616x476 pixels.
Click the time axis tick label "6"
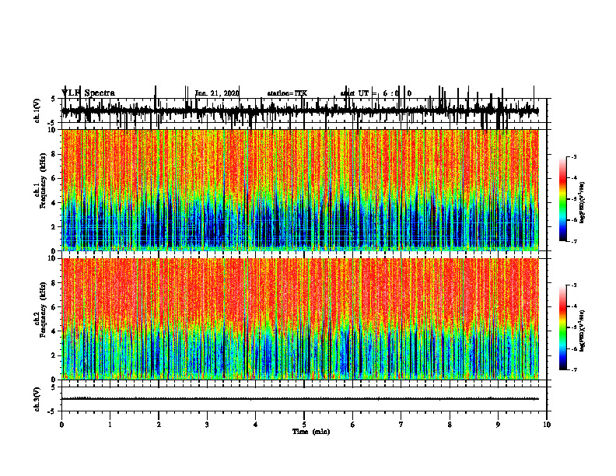(x=353, y=425)
